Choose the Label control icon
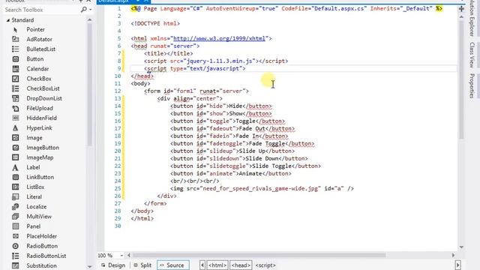The width and height of the screenshot is (480, 270). (x=15, y=167)
